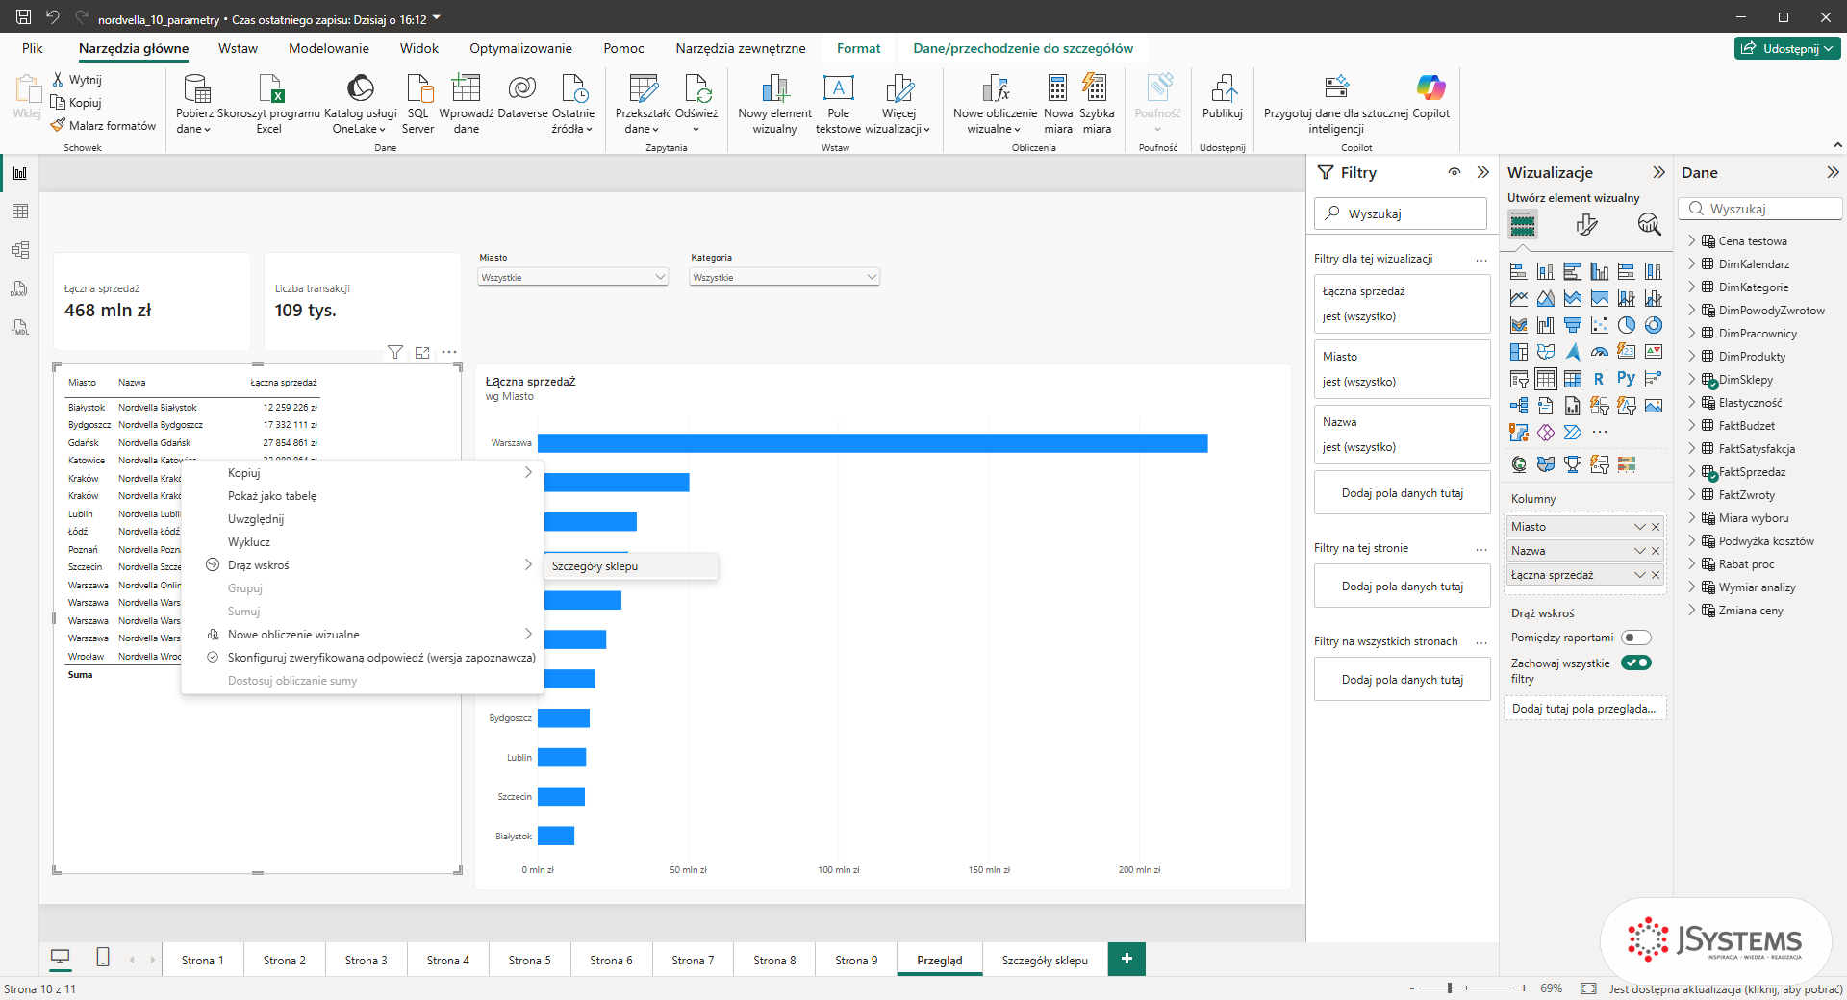Click focus mode icon above table visual
This screenshot has width=1847, height=1000.
422,353
